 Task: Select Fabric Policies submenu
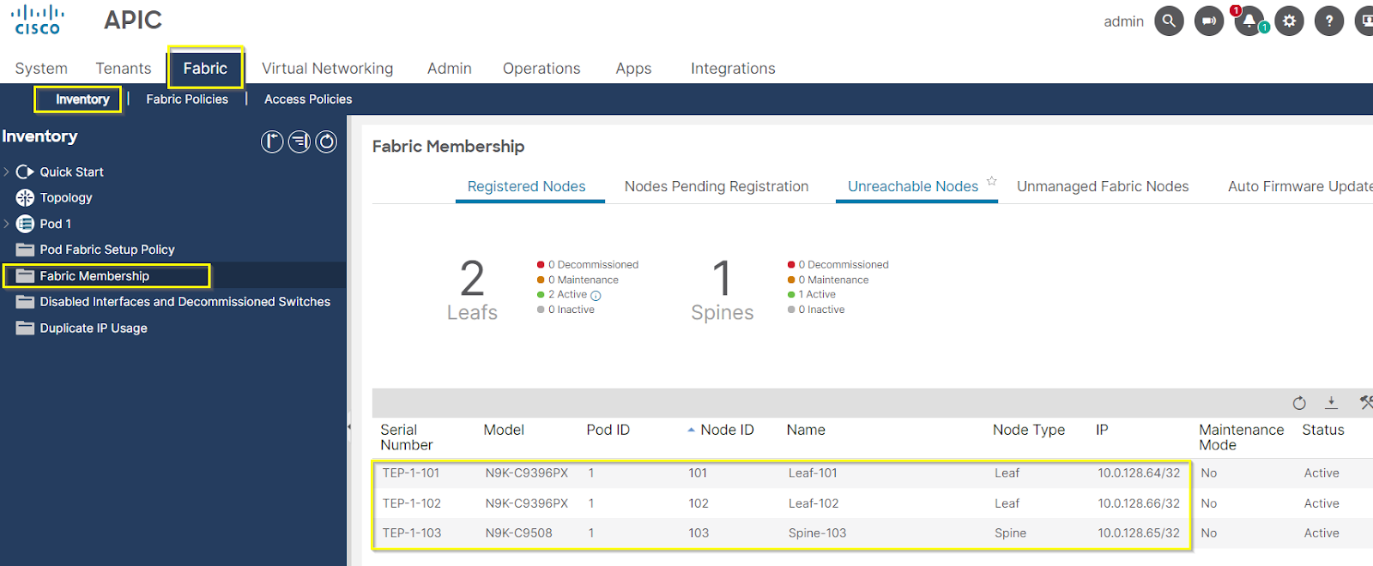tap(187, 99)
